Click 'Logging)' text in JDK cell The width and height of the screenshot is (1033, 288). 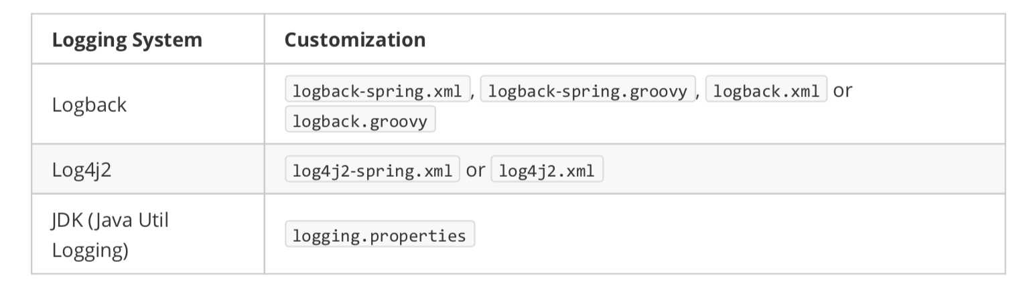pyautogui.click(x=90, y=250)
